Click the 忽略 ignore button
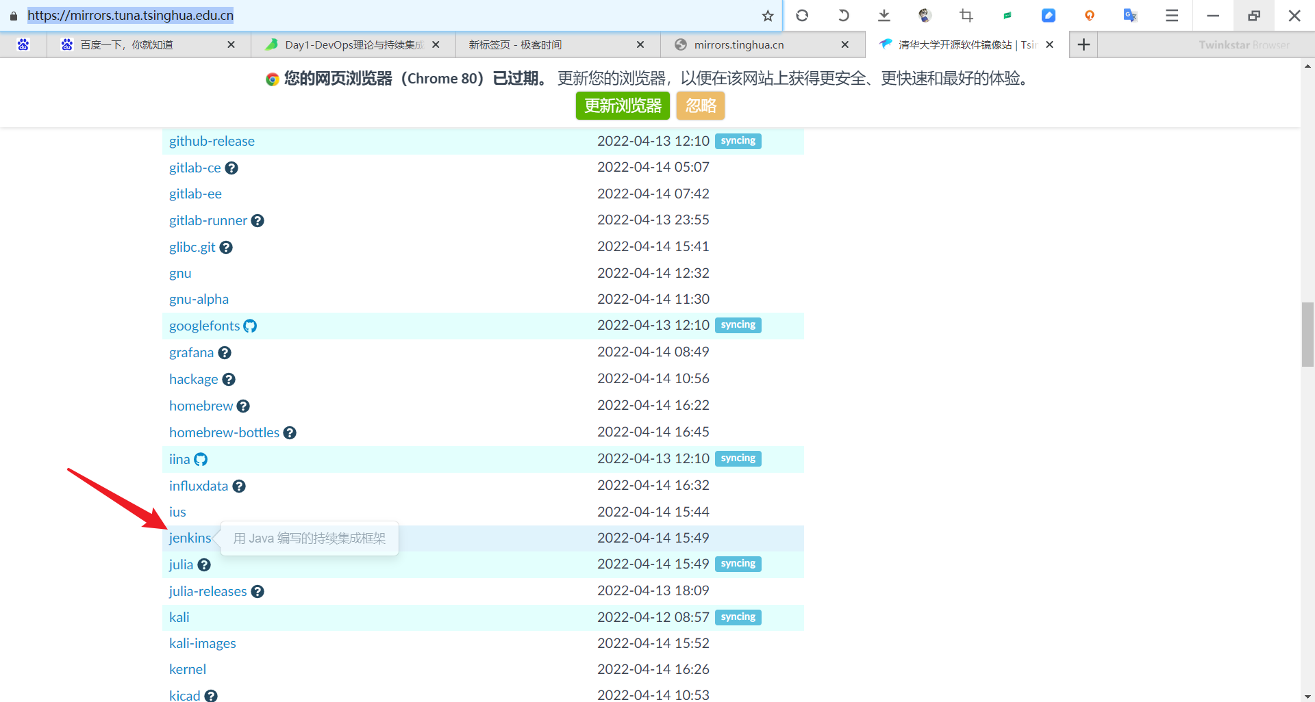The height and width of the screenshot is (702, 1315). coord(701,106)
